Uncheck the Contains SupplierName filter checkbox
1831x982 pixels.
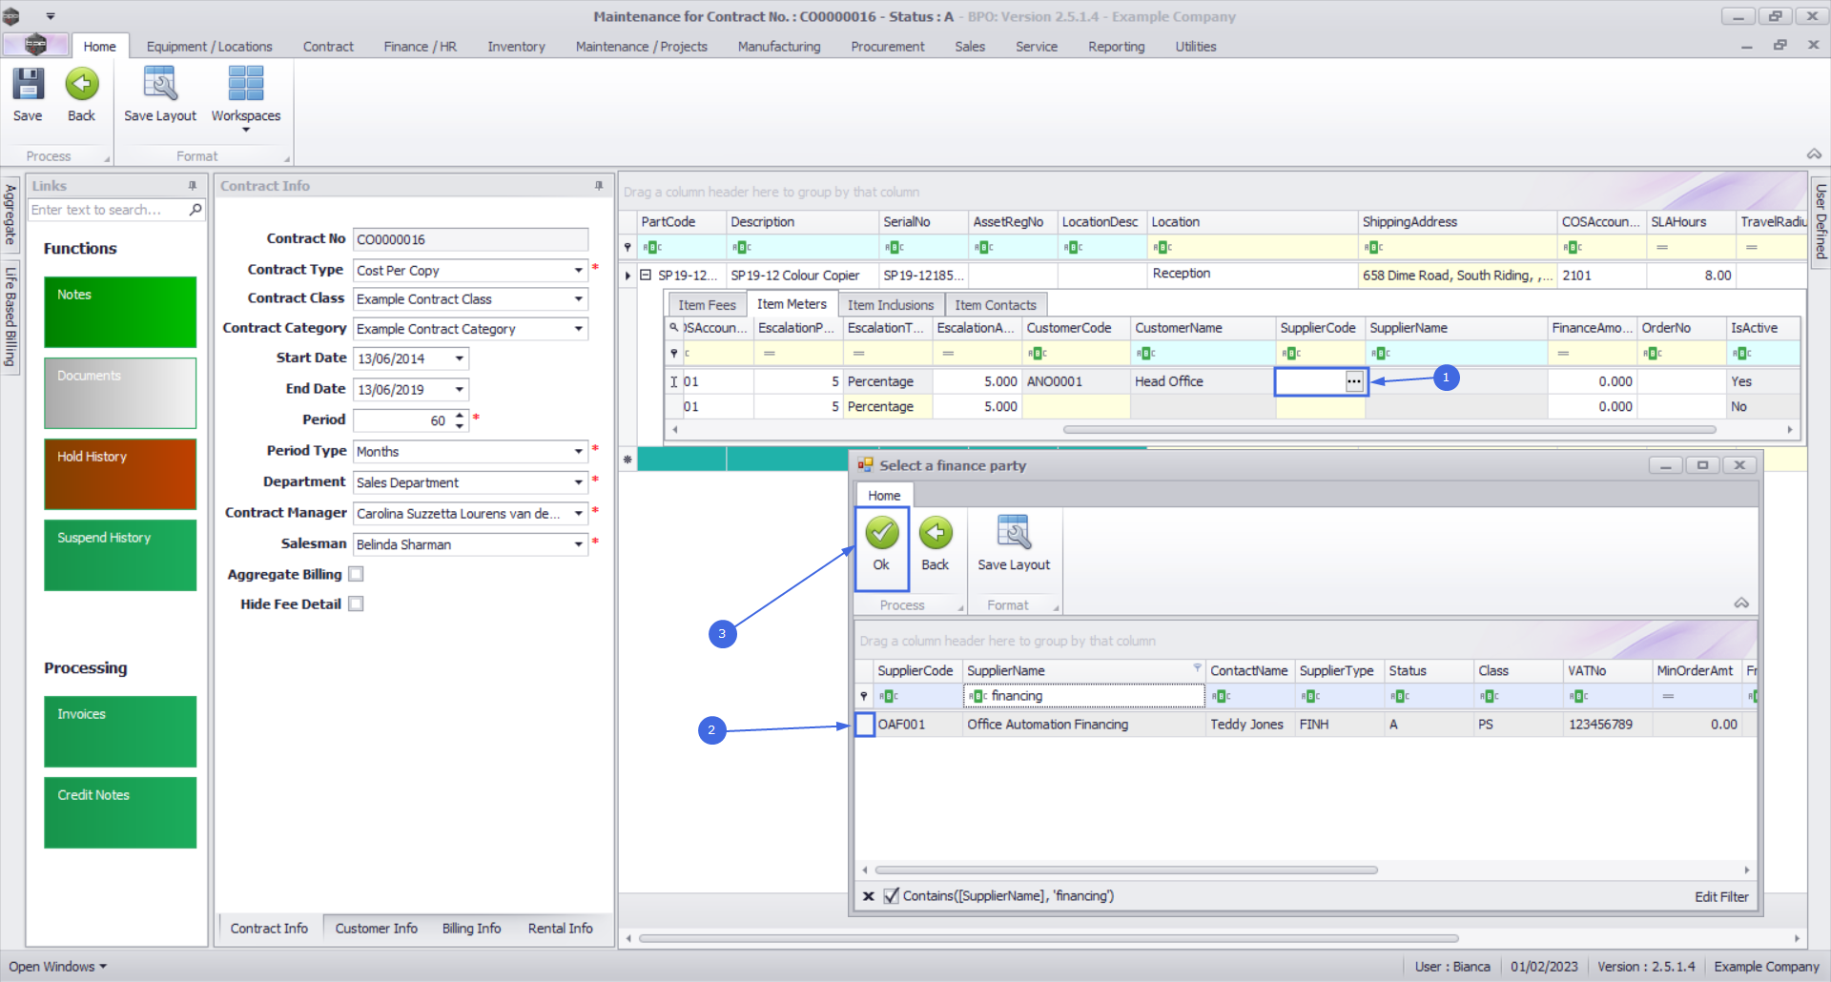[891, 896]
